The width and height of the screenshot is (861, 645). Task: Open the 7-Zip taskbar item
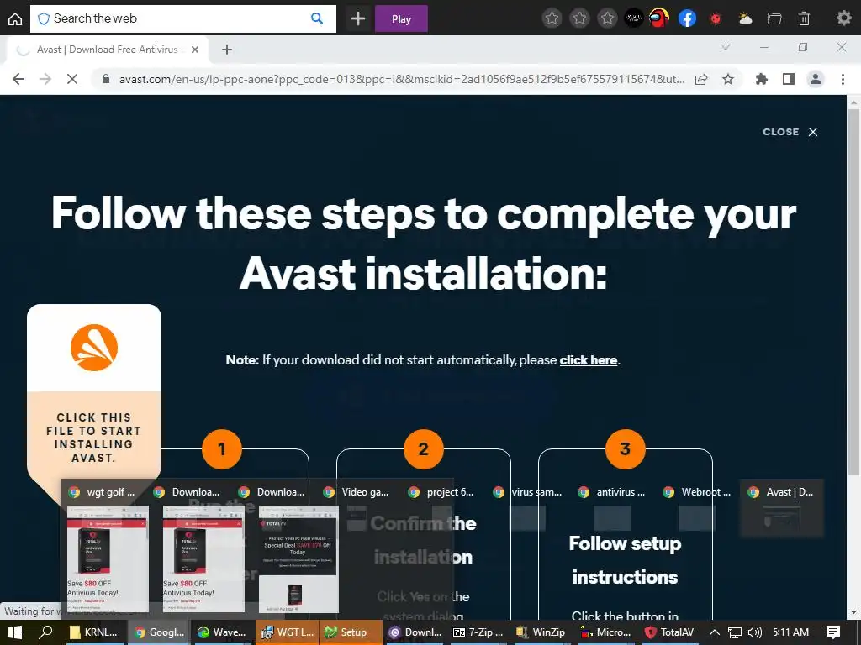tap(478, 632)
